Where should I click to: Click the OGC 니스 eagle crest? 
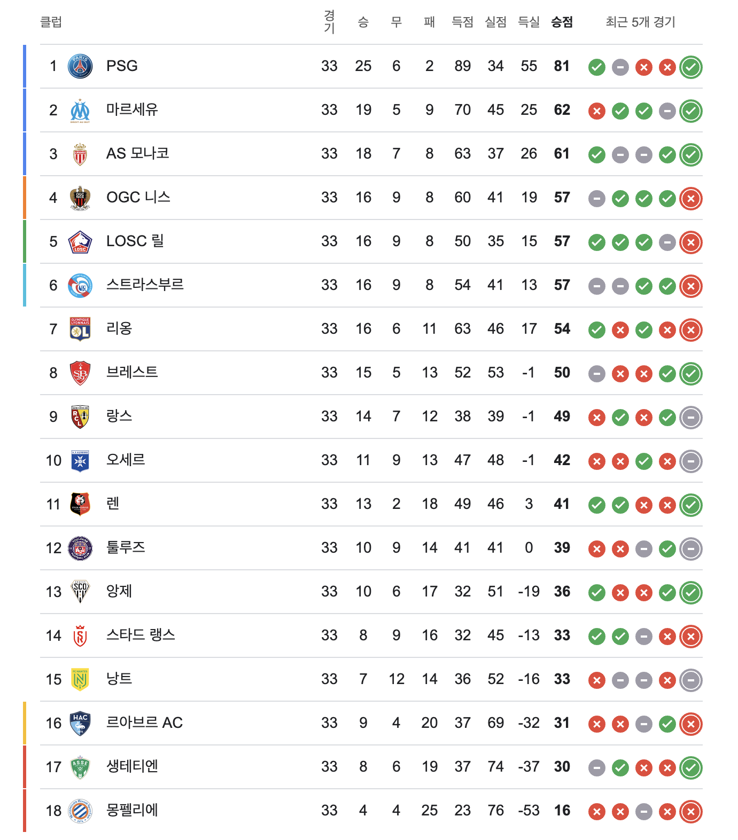tap(80, 198)
